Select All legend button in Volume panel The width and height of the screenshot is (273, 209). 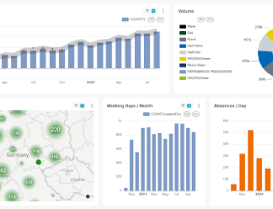pos(201,19)
